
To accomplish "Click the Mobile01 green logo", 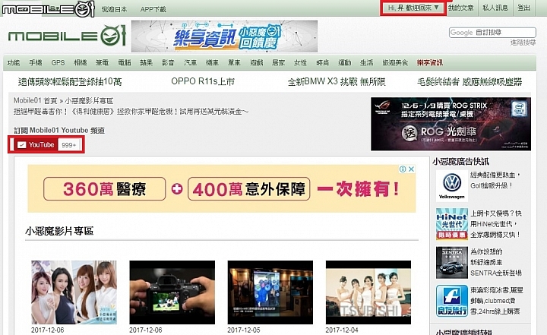I will pos(67,36).
